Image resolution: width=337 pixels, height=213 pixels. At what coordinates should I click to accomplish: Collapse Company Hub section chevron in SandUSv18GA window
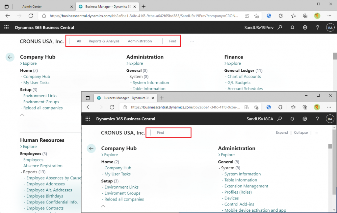pyautogui.click(x=103, y=206)
